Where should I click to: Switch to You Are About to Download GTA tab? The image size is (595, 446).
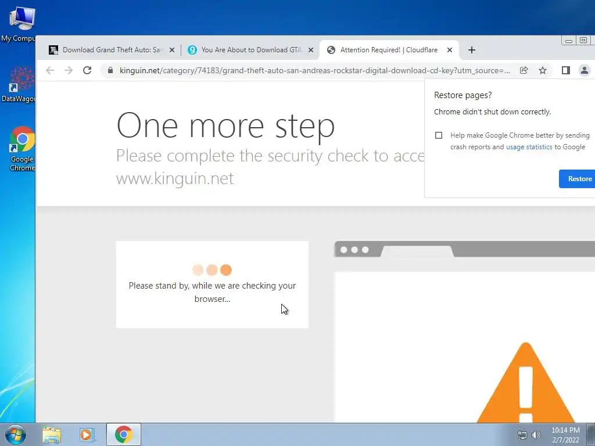pos(251,50)
